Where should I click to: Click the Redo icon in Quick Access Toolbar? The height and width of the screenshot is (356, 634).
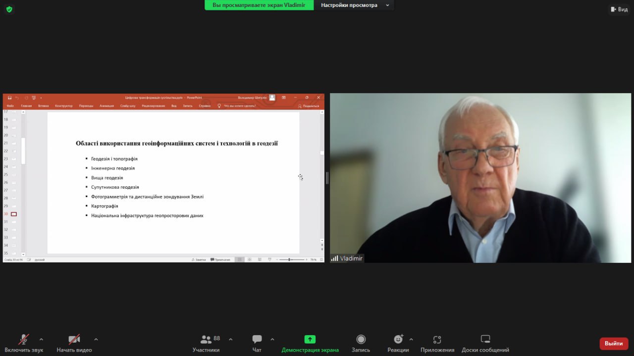pos(26,98)
